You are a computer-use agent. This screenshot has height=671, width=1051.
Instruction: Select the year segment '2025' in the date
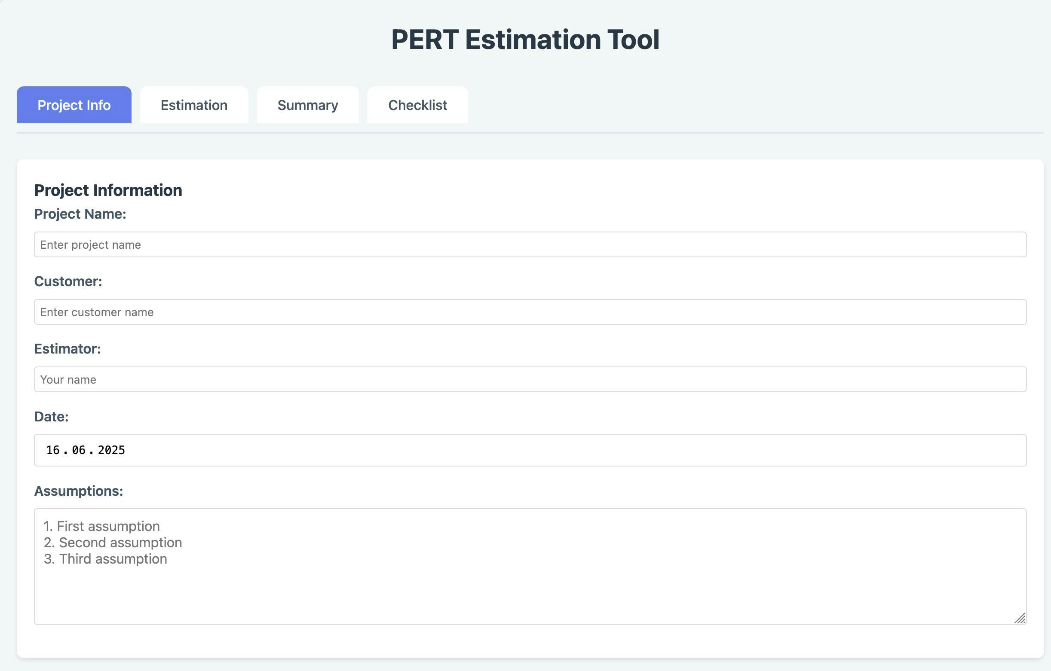pyautogui.click(x=111, y=450)
